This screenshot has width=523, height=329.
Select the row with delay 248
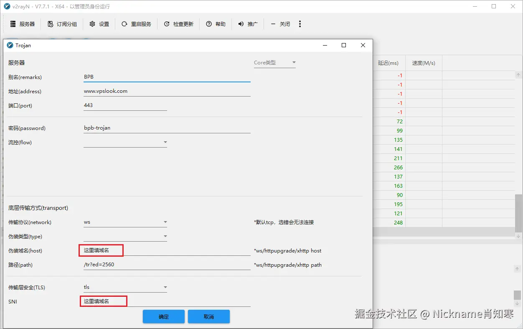point(444,223)
